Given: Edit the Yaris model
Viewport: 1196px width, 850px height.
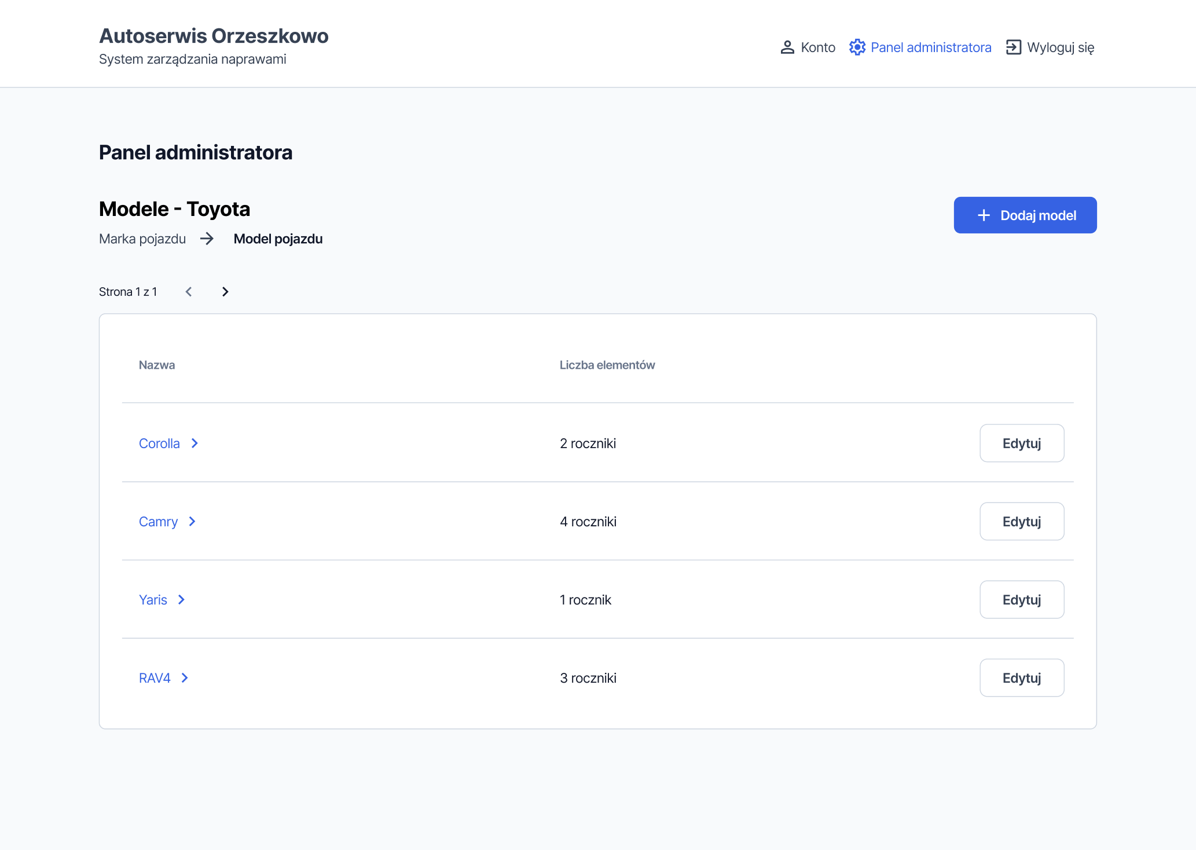Looking at the screenshot, I should click(x=1022, y=600).
